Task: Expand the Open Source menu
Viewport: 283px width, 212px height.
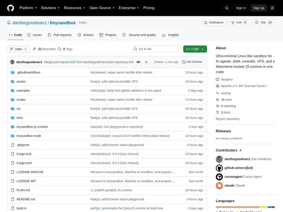Action: tap(102, 8)
